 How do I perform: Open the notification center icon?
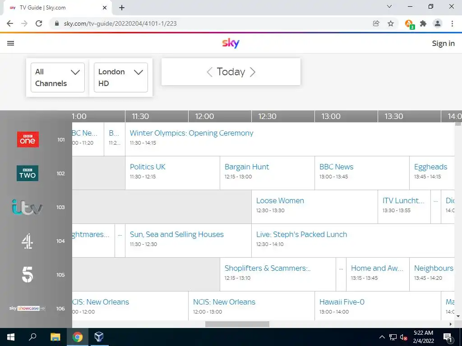[448, 337]
